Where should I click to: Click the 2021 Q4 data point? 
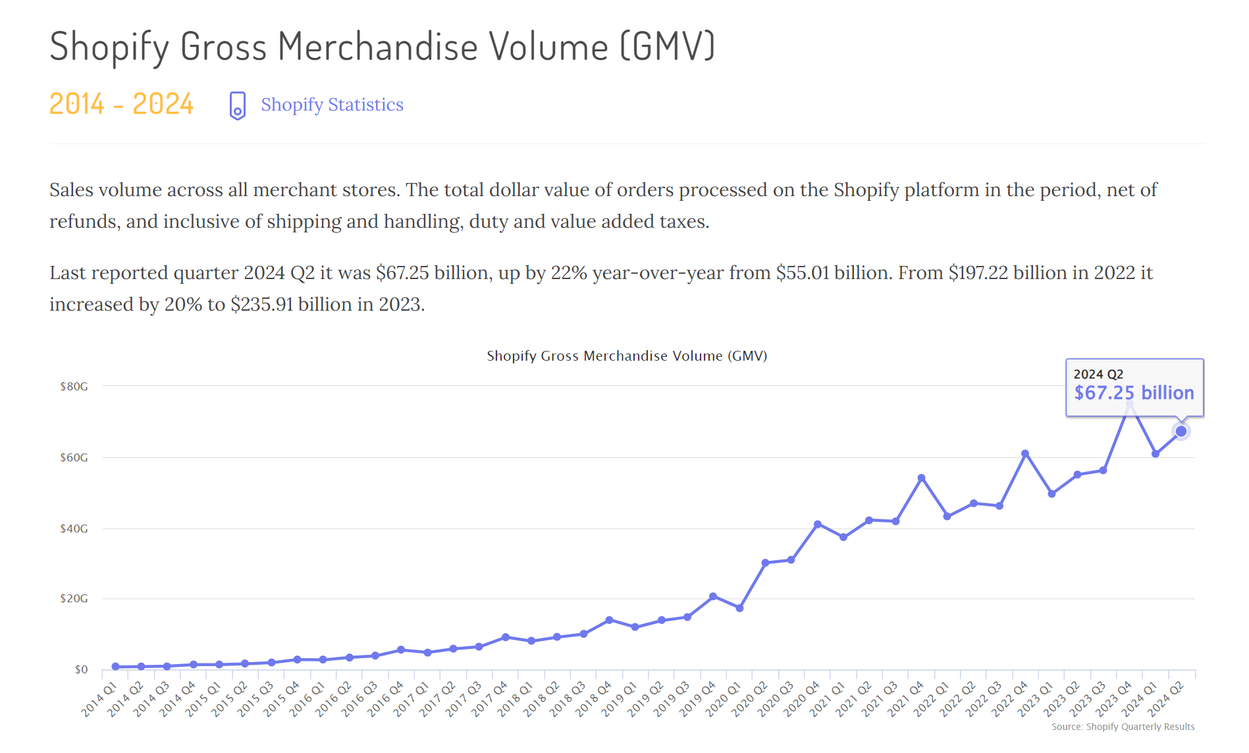click(x=921, y=478)
